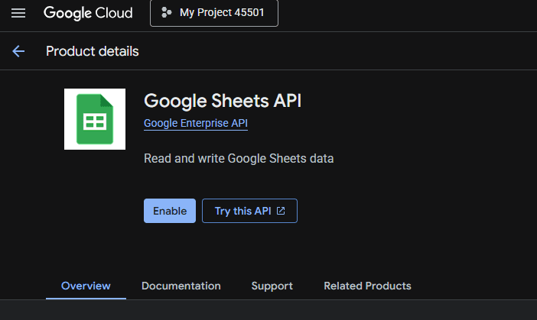Open the hamburger navigation menu
Screen dimensions: 537x320
coord(18,13)
